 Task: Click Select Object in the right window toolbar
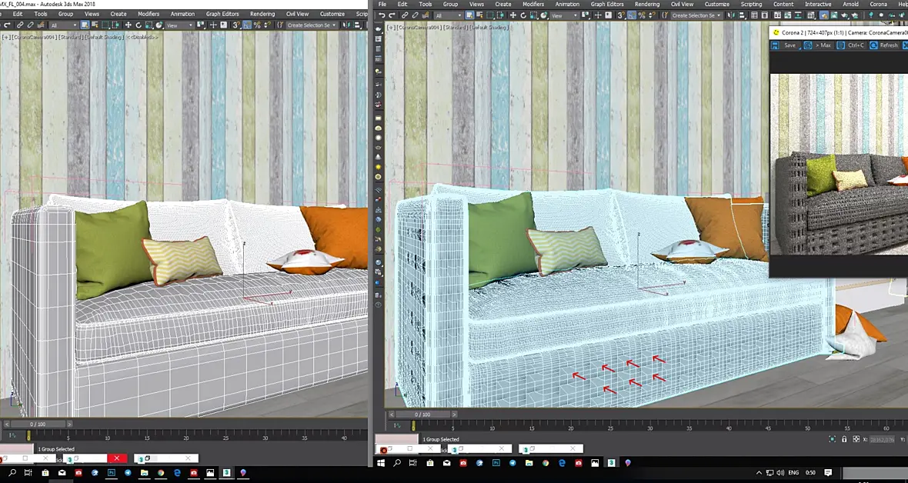[469, 15]
